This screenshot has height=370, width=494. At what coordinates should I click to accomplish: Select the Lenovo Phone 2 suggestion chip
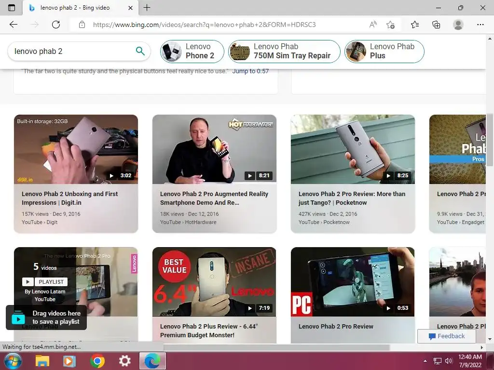coord(192,51)
